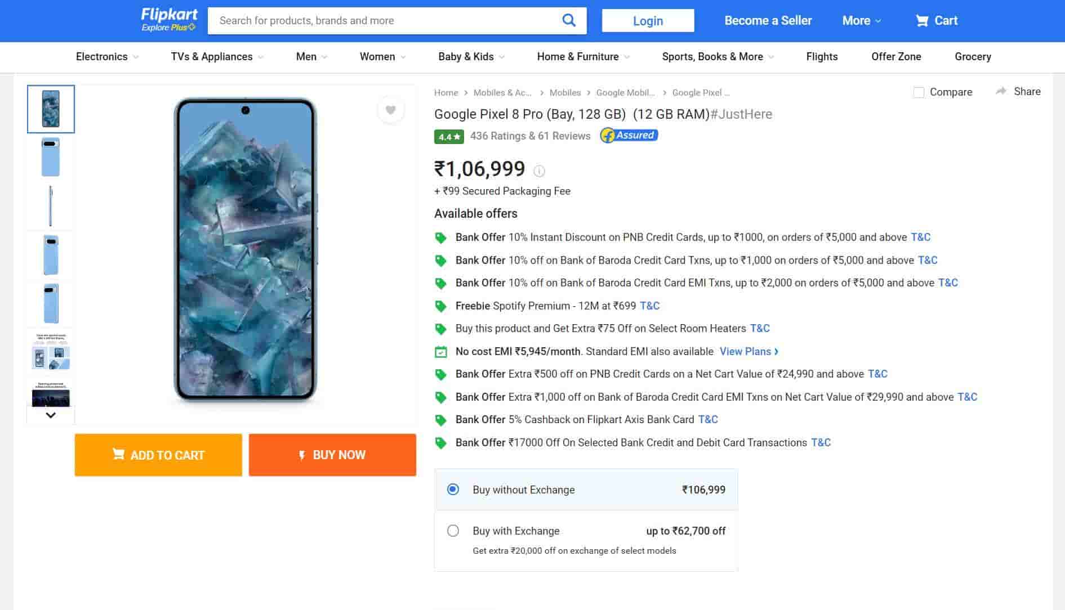Click the price info icon

tap(539, 171)
